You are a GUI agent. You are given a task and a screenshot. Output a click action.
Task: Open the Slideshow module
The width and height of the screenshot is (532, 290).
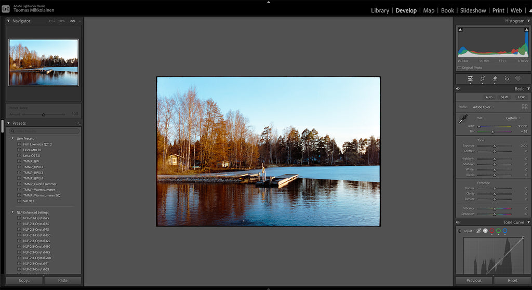[473, 10]
